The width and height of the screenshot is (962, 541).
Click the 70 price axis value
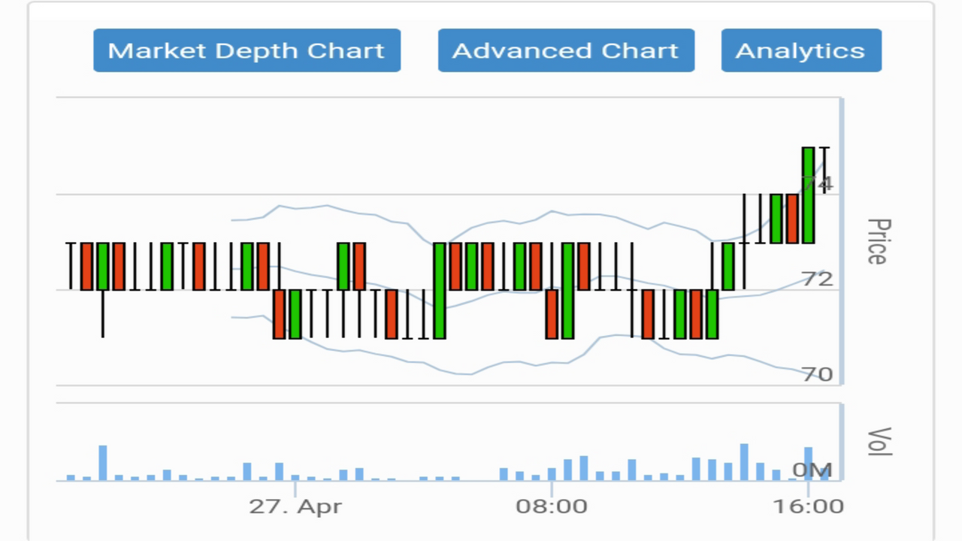(817, 374)
